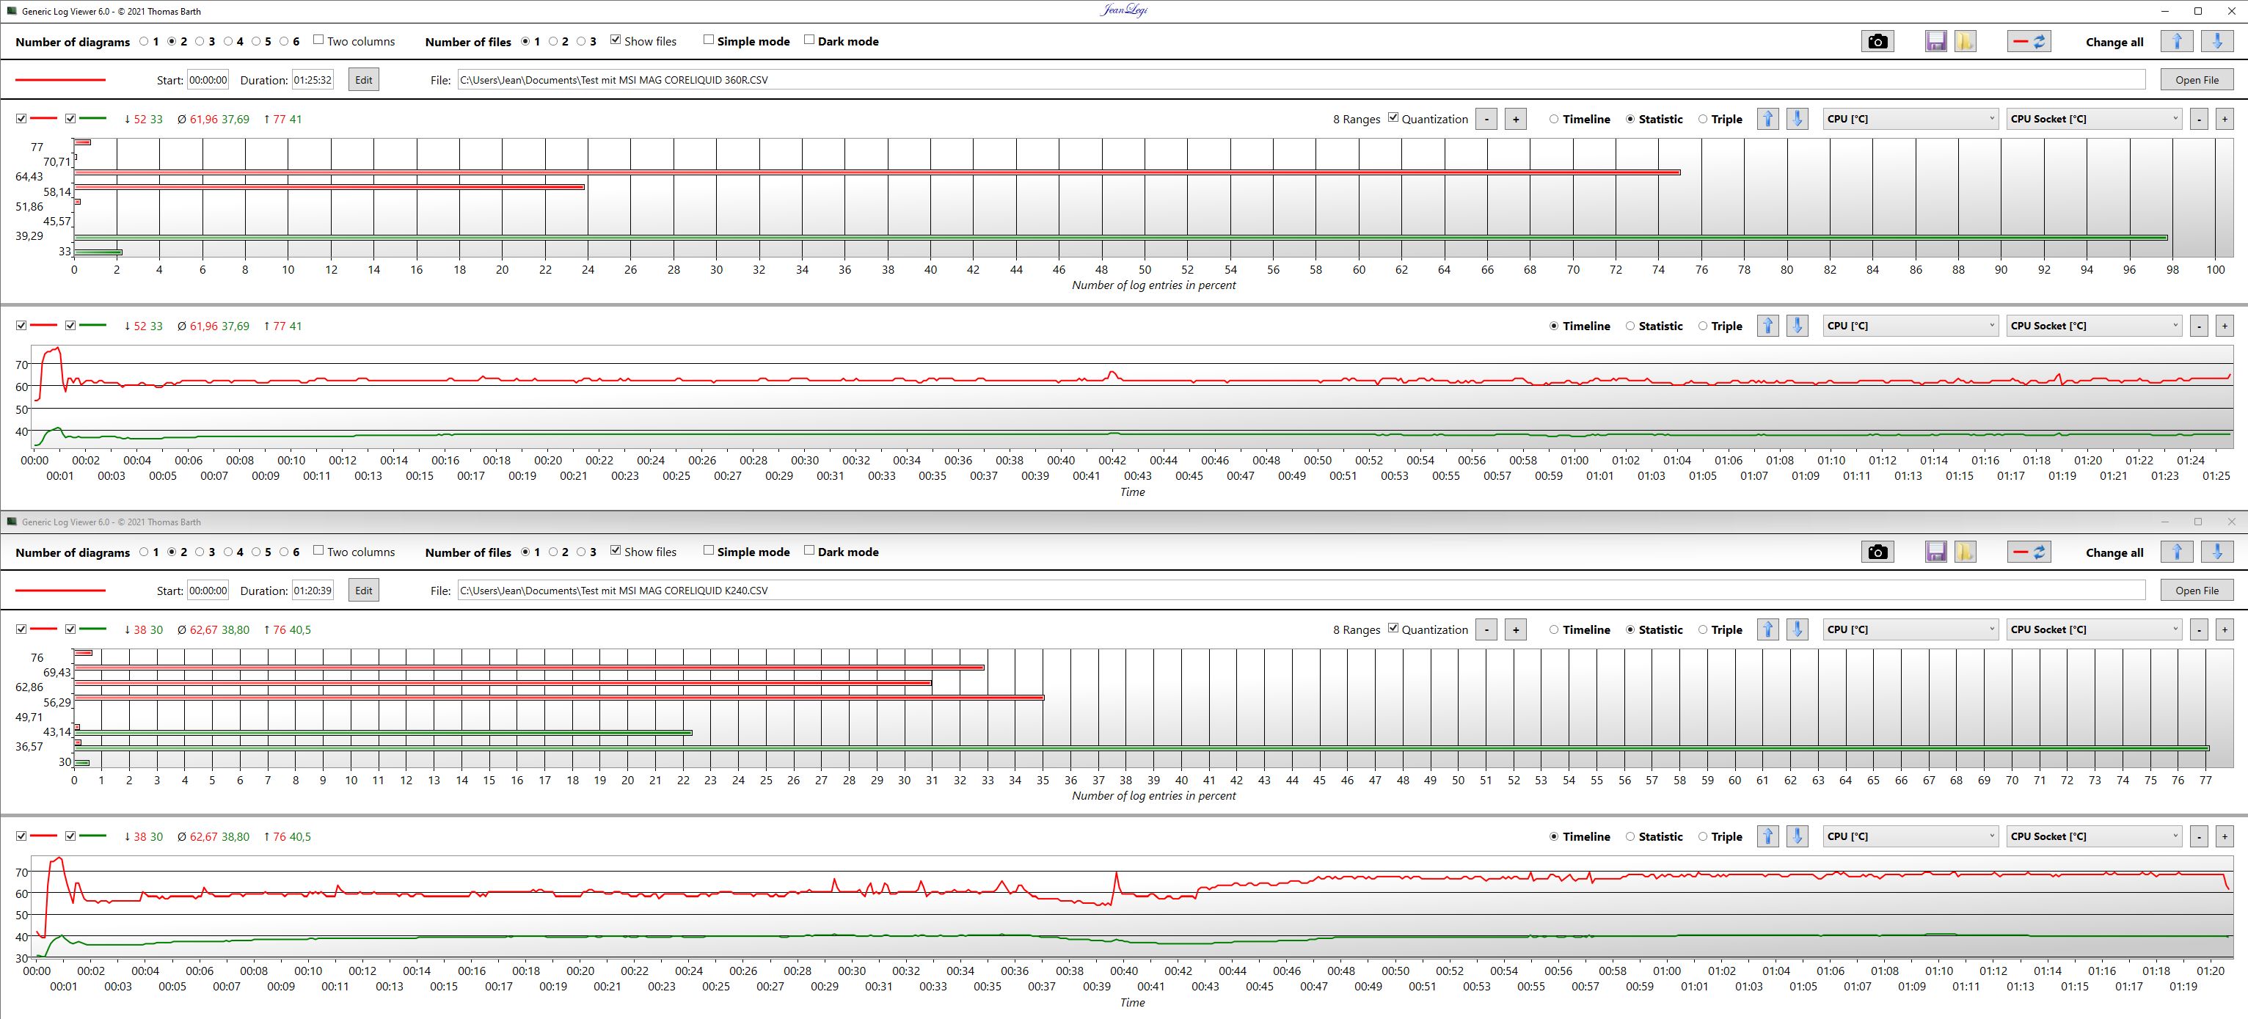Image resolution: width=2248 pixels, height=1019 pixels.
Task: Click file path field for COREQUID K240.CSV
Action: click(1301, 590)
